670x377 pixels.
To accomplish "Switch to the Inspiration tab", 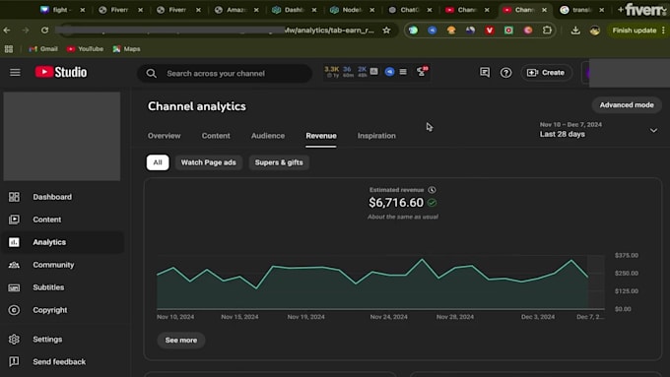I will (376, 136).
